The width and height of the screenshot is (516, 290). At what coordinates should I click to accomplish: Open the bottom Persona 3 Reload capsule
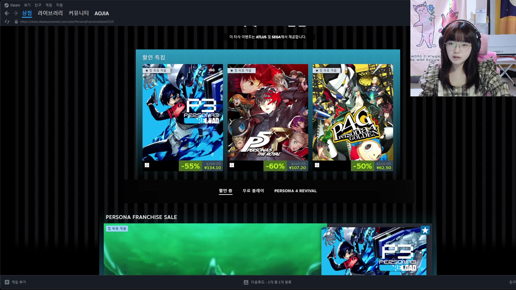pos(374,251)
